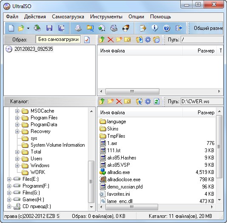Open gear settings in image pane toolbar
The width and height of the screenshot is (227, 223).
[x=148, y=40]
